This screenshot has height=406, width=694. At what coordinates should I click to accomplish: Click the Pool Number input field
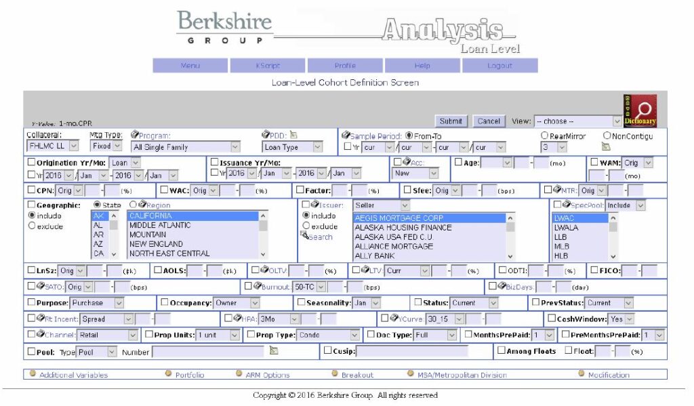(209, 352)
